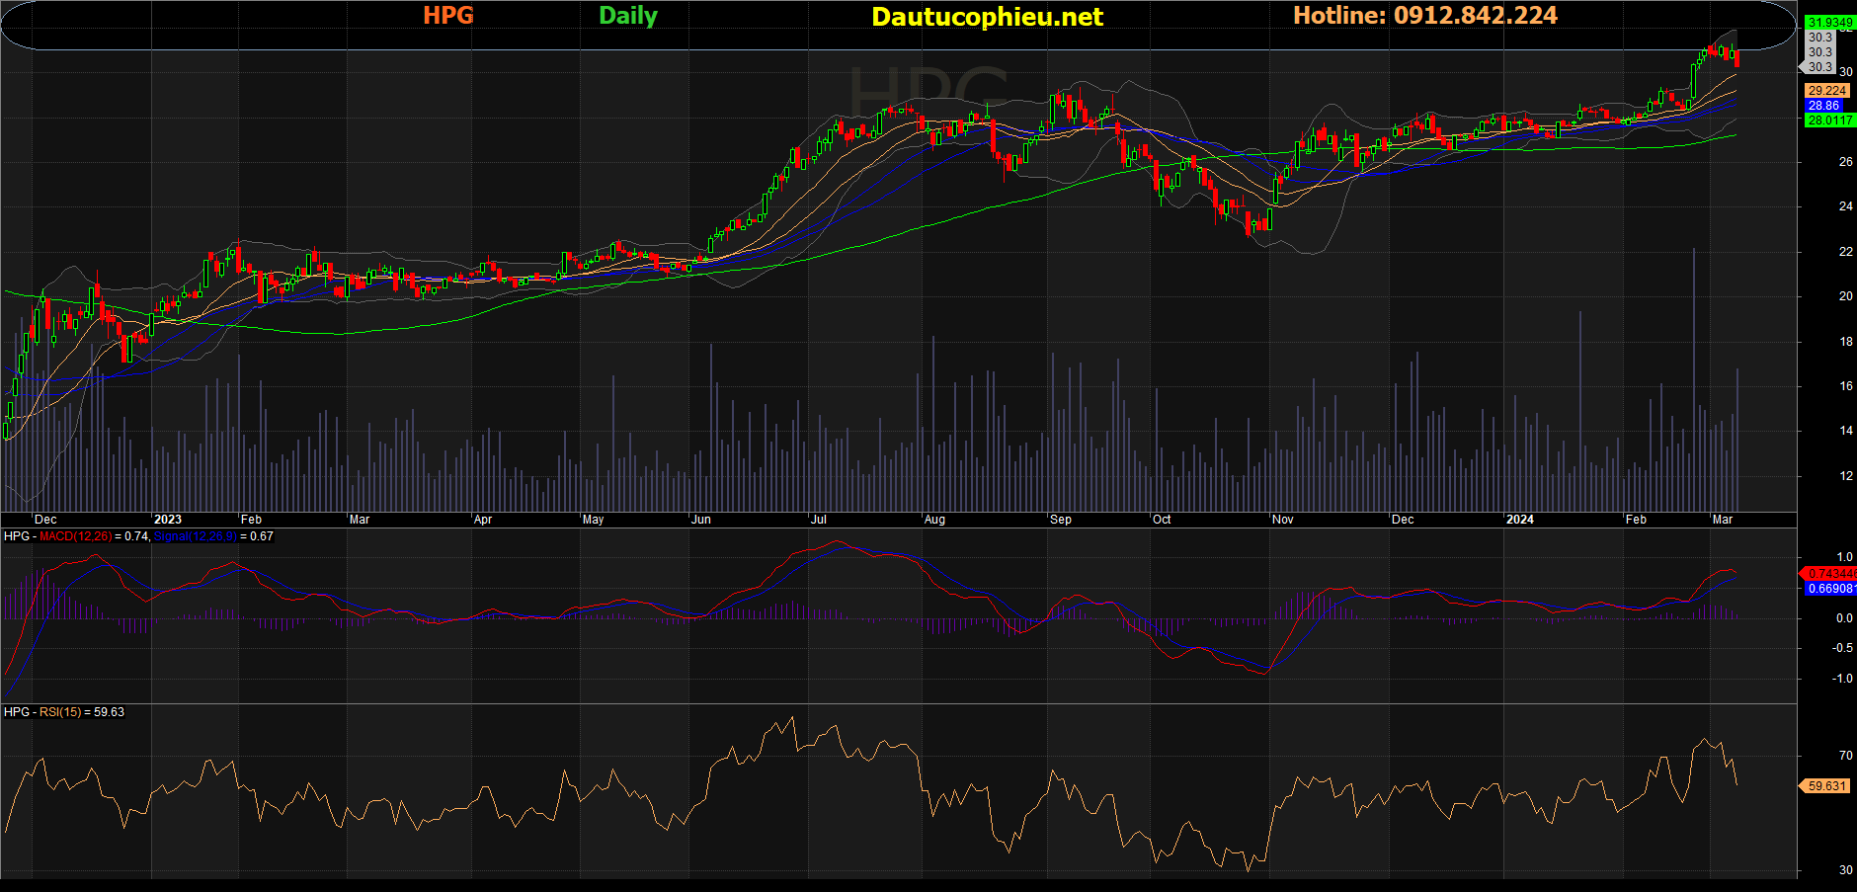Image resolution: width=1857 pixels, height=892 pixels.
Task: Click the green 31.9349 price tag
Action: [x=1829, y=22]
